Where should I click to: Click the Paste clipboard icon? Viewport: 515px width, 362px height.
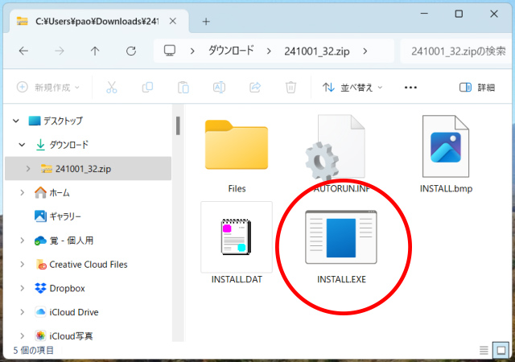coord(183,87)
